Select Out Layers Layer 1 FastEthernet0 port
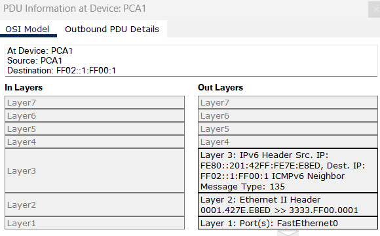 pos(288,223)
